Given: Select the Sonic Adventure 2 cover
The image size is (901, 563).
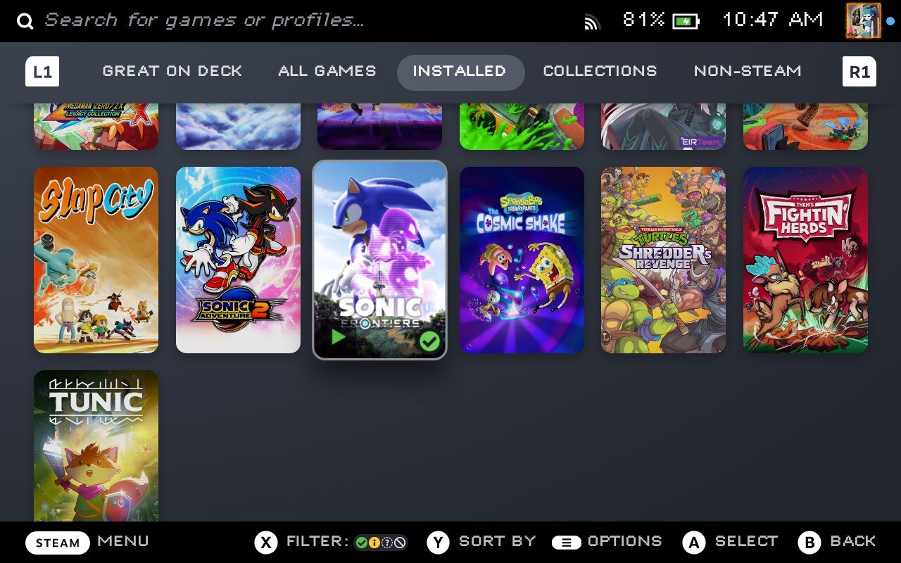Looking at the screenshot, I should coord(238,260).
